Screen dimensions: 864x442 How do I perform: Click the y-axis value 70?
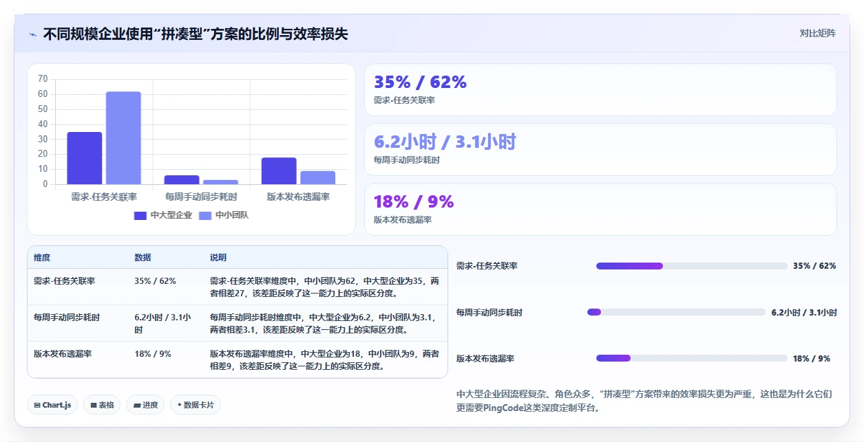[x=43, y=79]
